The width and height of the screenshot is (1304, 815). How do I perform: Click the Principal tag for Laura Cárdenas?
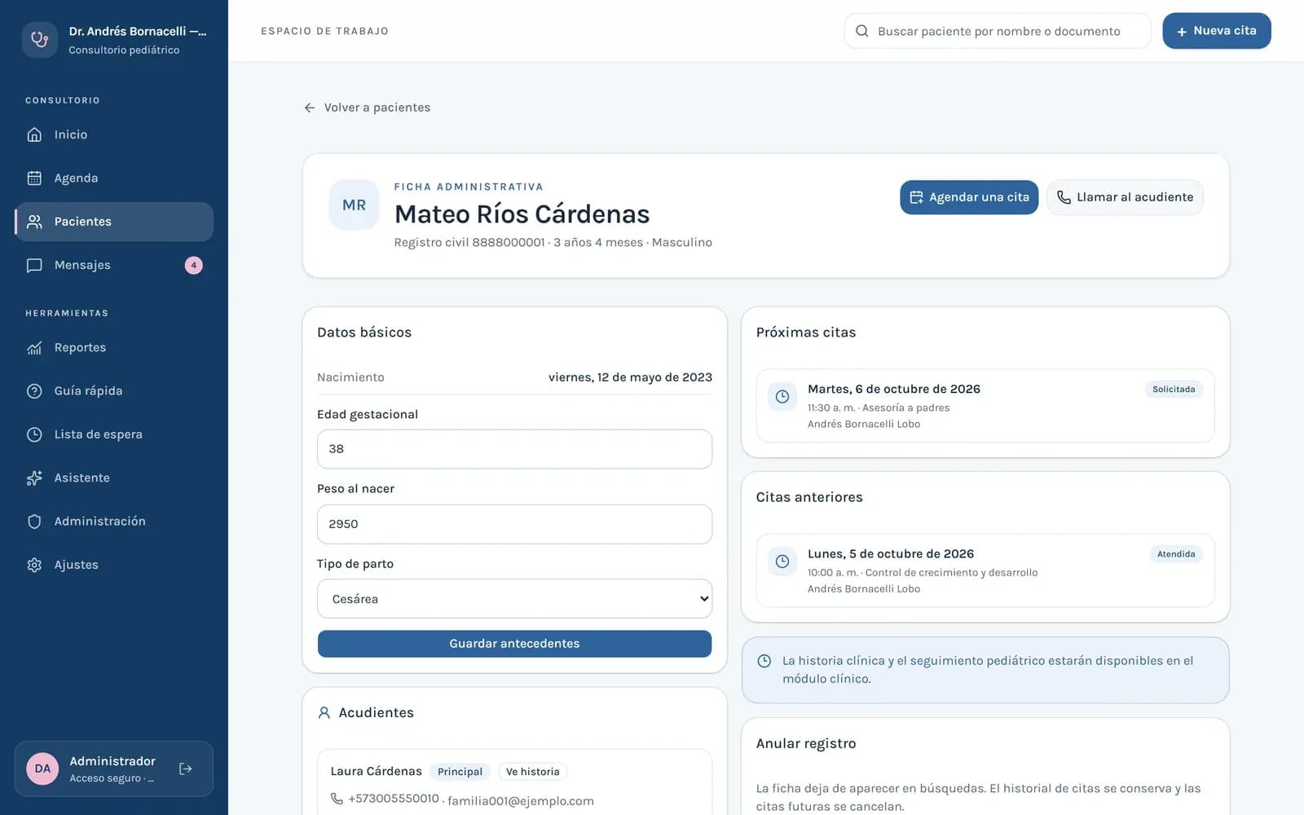460,772
